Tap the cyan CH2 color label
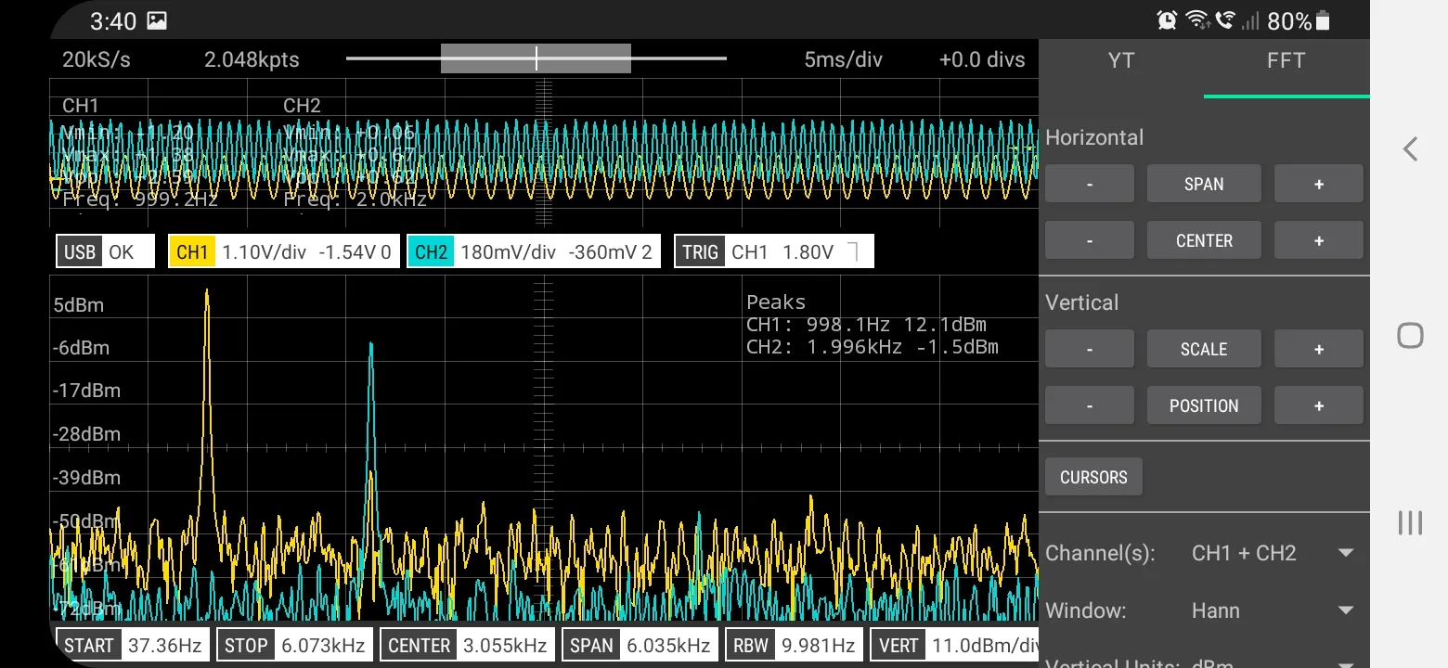1448x668 pixels. coord(431,251)
